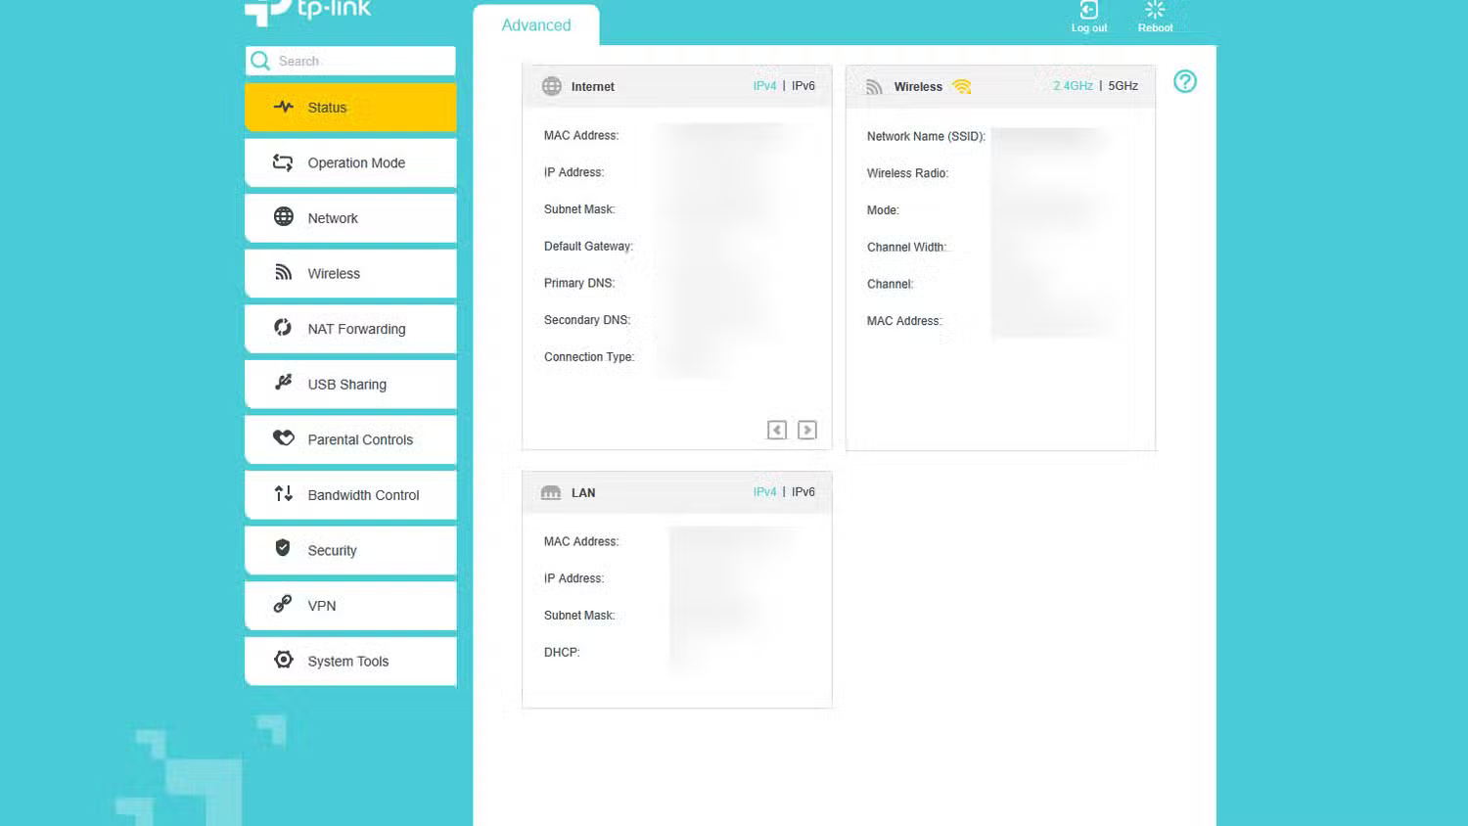Click the Internet panel previous arrow
This screenshot has width=1468, height=826.
click(x=777, y=430)
